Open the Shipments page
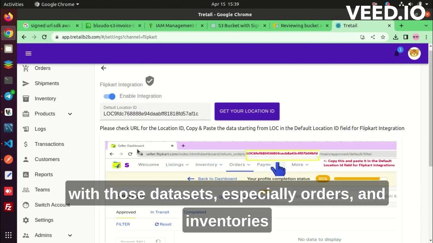 point(47,83)
